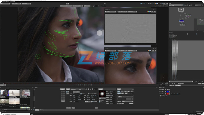Open the Session menu
Viewport: 204px width, 115px height.
pyautogui.click(x=4, y=2)
